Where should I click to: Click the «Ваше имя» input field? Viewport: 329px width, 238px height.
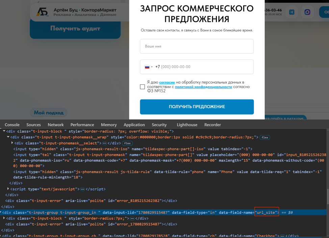coord(197,46)
